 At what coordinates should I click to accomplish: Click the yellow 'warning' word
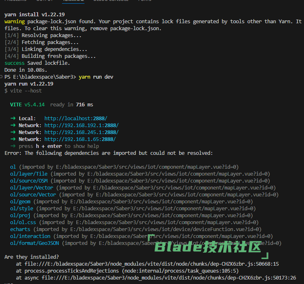pos(15,22)
